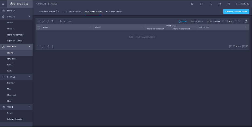Click the MONITOR chart icon
This screenshot has height=127, width=252.
[x=3, y=11]
